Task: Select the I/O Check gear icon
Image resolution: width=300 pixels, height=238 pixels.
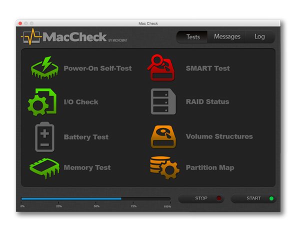Action: tap(42, 102)
